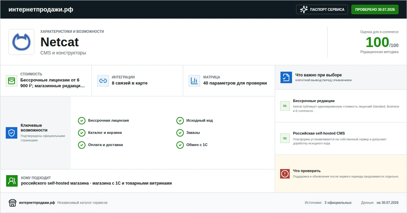Viewport: 407px width, 213px height.
Task: Click the 100 score value
Action: tap(377, 42)
